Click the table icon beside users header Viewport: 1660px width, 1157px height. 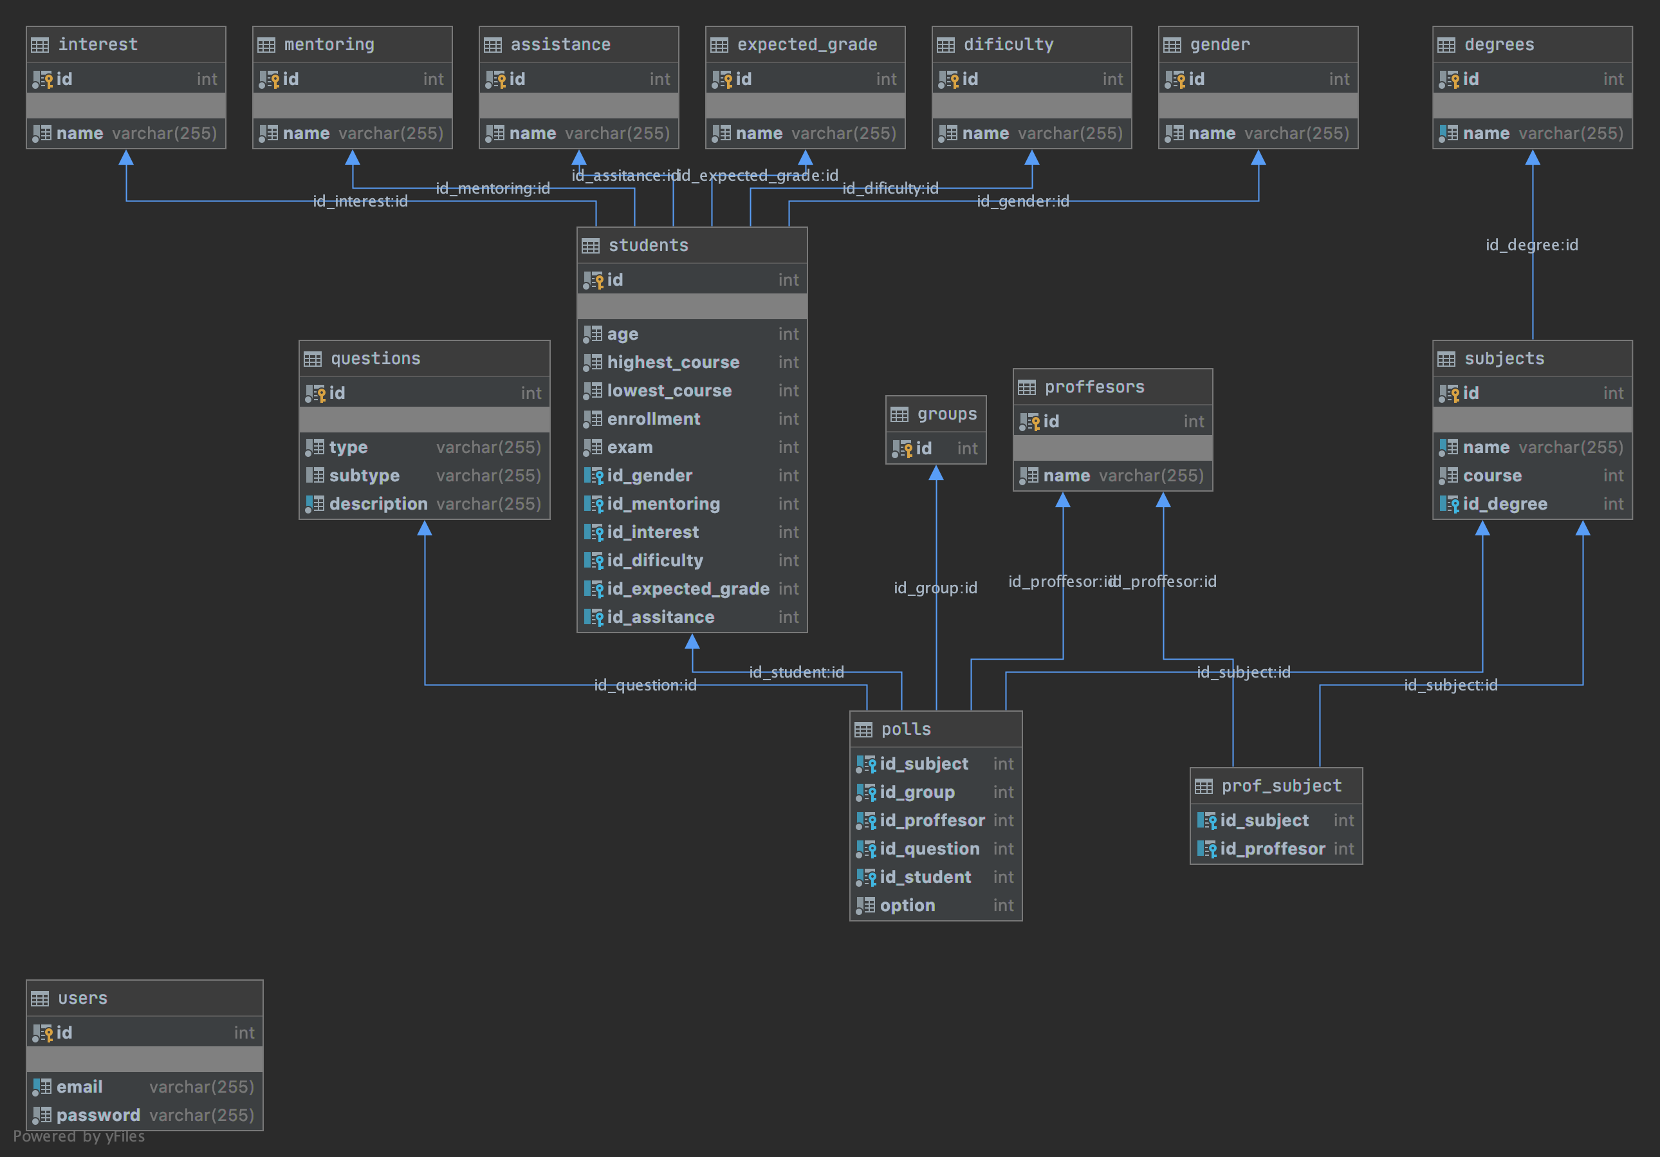point(40,999)
